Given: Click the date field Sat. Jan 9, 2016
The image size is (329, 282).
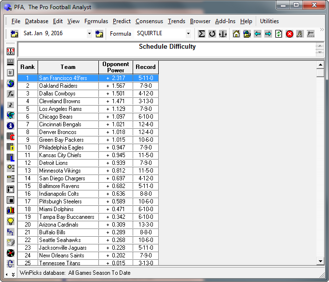Looking at the screenshot, I should [54, 34].
